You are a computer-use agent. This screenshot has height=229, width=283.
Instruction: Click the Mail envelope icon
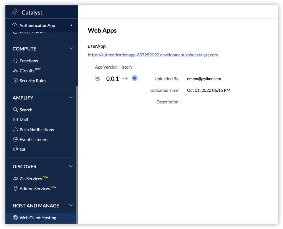(x=15, y=120)
